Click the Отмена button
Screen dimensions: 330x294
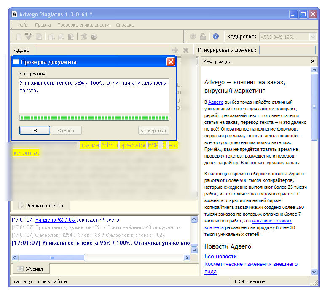(x=66, y=131)
